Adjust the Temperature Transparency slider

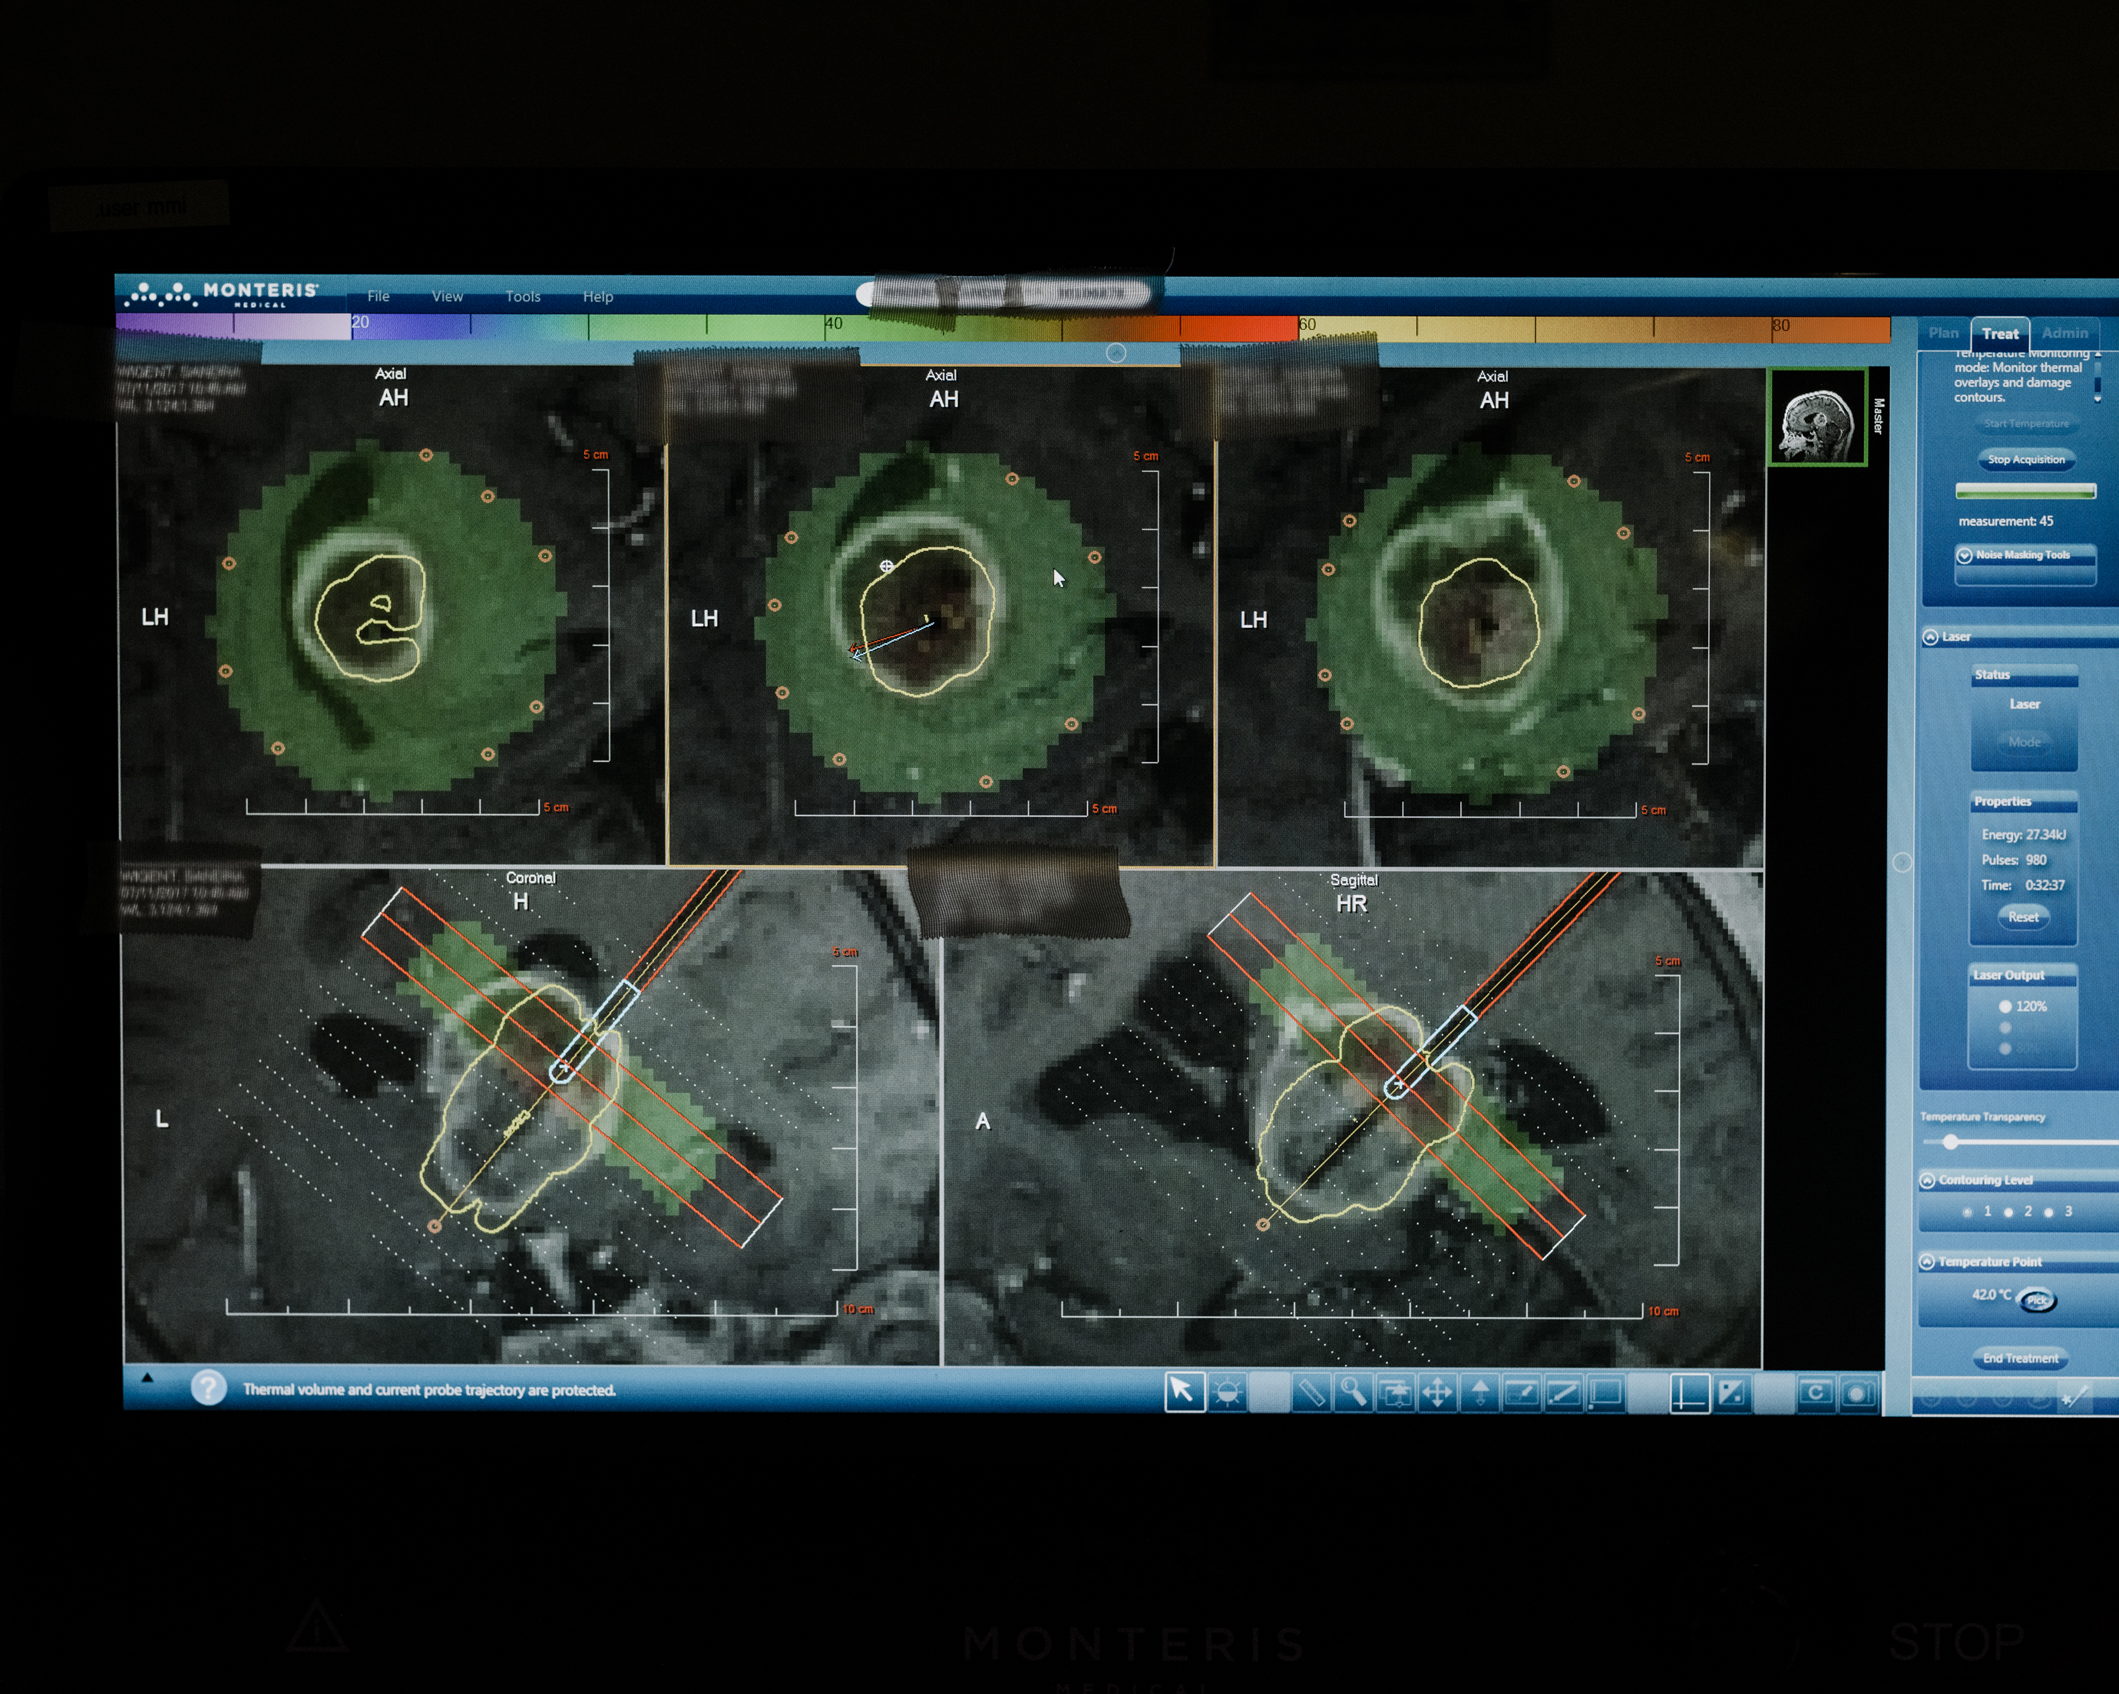click(x=1951, y=1143)
